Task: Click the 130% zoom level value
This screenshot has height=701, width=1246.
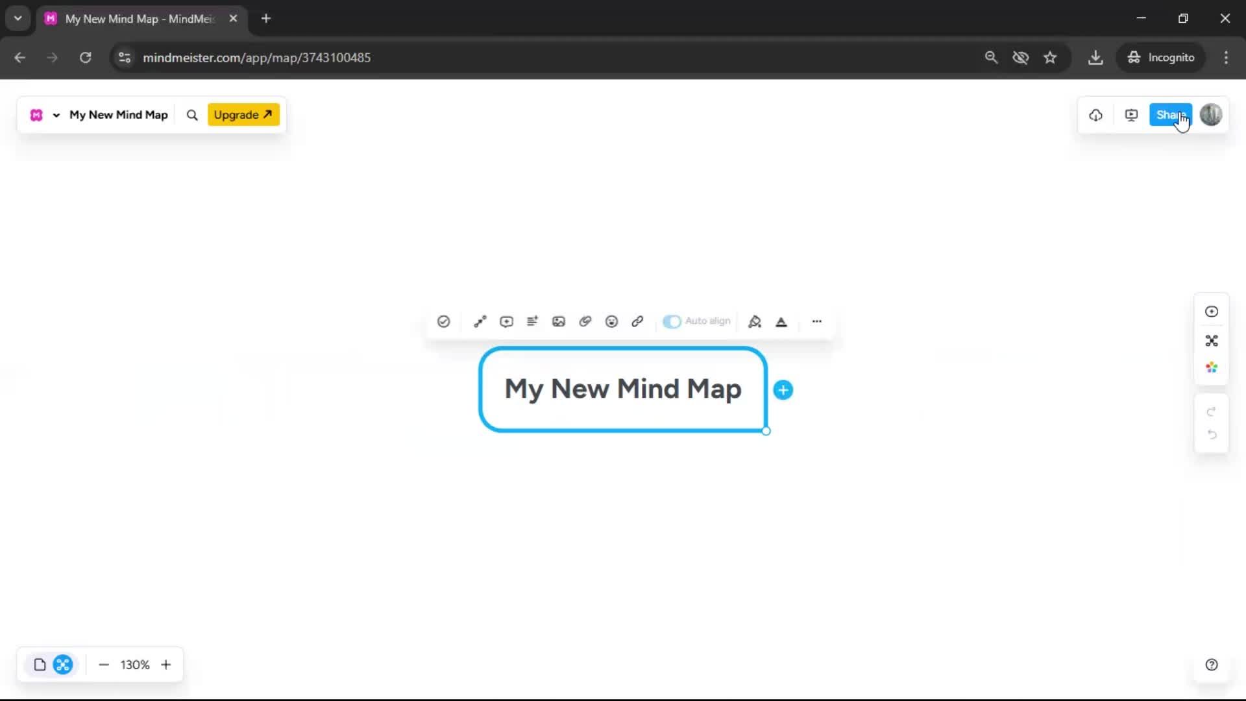Action: tap(135, 665)
